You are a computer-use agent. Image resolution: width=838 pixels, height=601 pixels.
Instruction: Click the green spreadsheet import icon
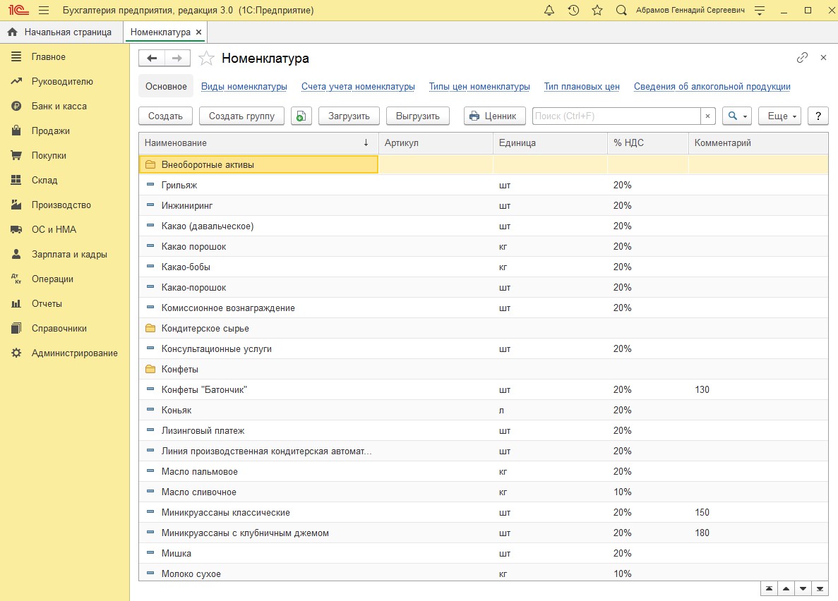(301, 116)
